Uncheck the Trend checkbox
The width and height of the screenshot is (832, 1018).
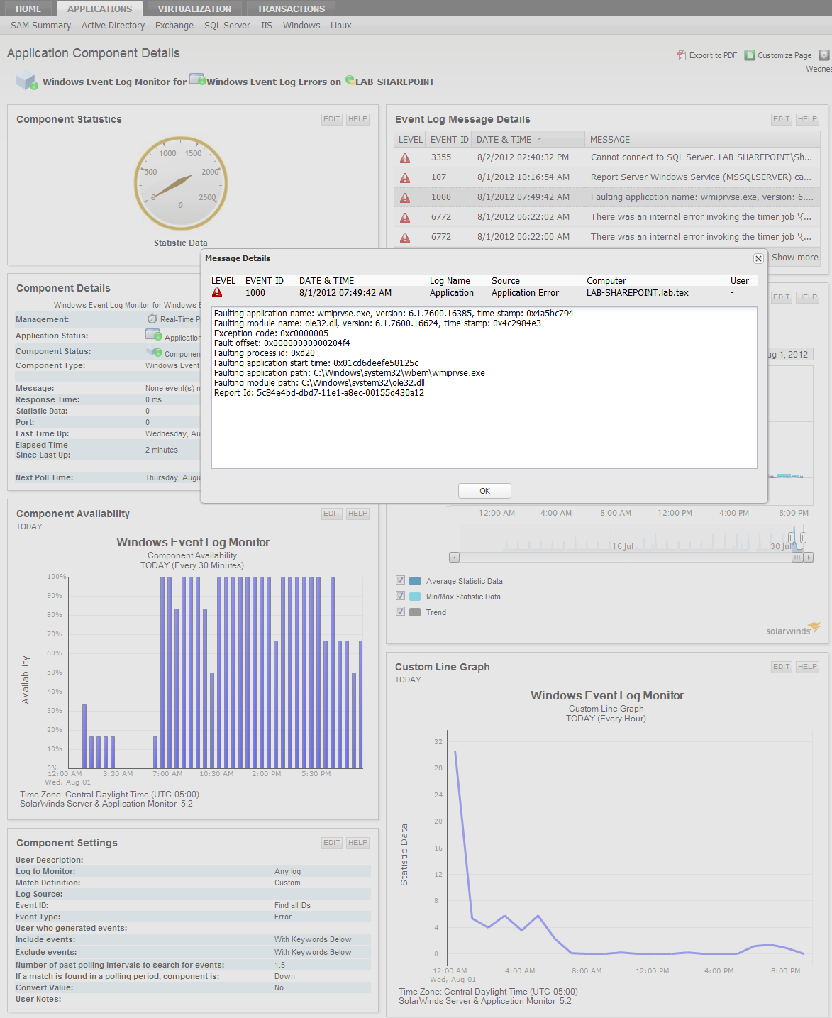[x=400, y=611]
